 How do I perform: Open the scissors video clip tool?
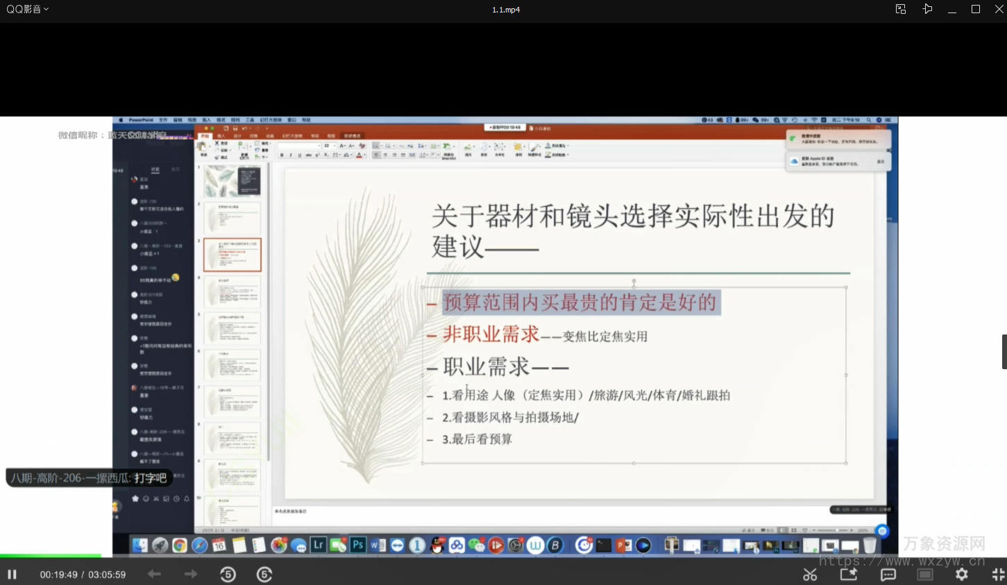pos(810,575)
